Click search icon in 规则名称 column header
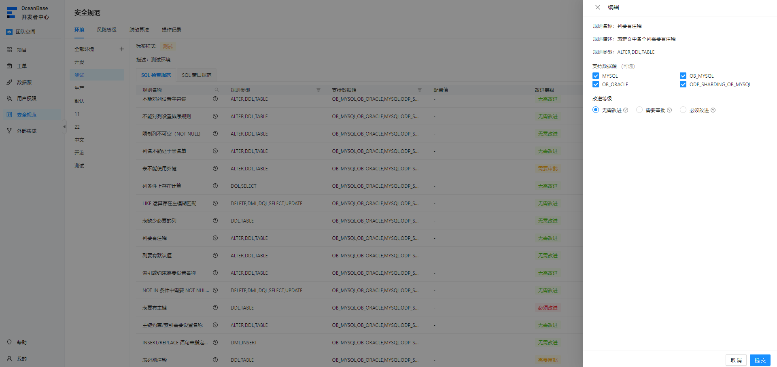Image resolution: width=777 pixels, height=367 pixels. click(x=217, y=90)
